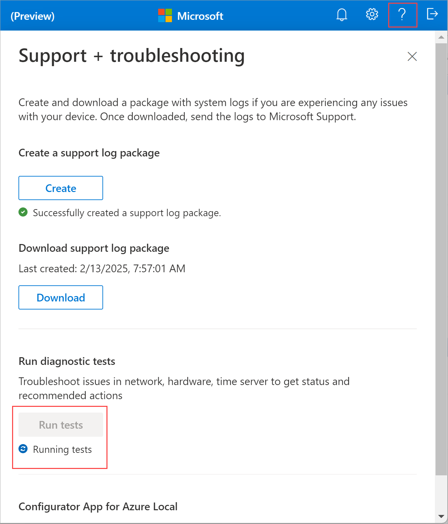
Task: Click the Microsoft four-color logo
Action: pyautogui.click(x=165, y=16)
